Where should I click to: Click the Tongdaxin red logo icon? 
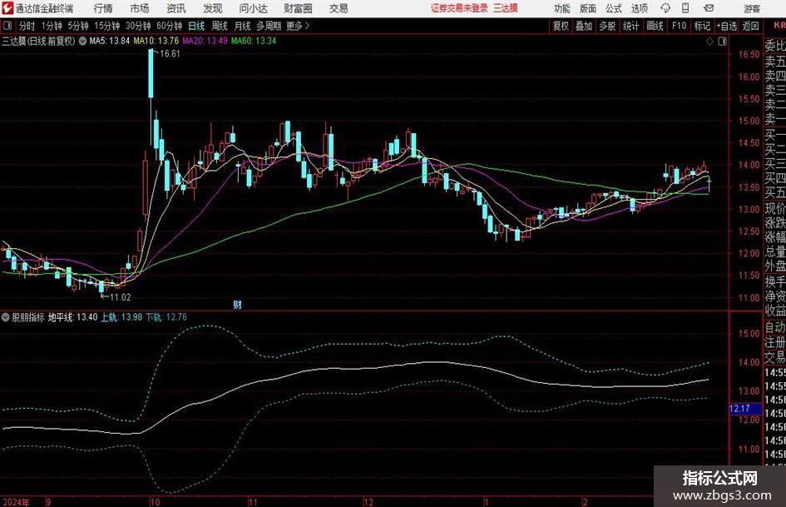(7, 8)
